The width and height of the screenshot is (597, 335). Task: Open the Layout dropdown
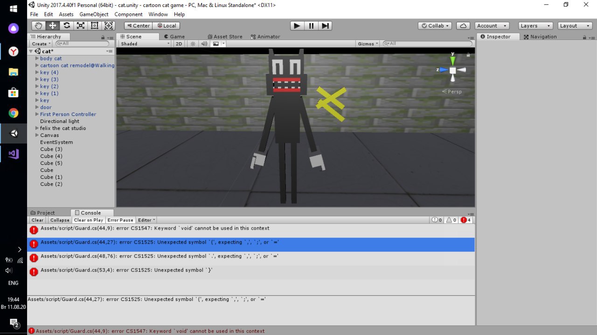(575, 26)
